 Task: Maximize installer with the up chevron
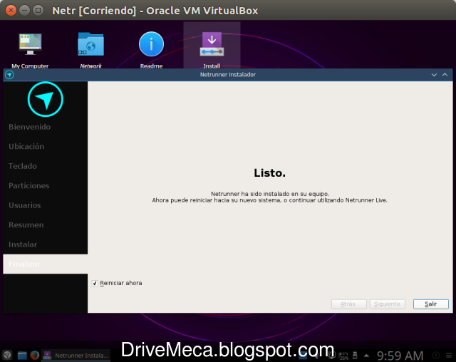click(445, 75)
